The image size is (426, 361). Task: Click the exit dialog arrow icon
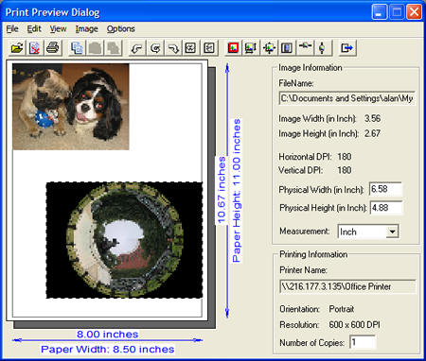[347, 48]
